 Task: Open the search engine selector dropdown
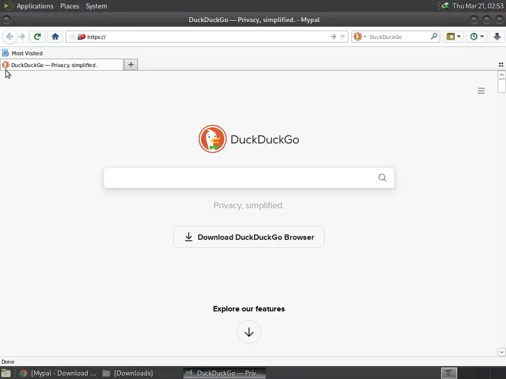(x=360, y=37)
